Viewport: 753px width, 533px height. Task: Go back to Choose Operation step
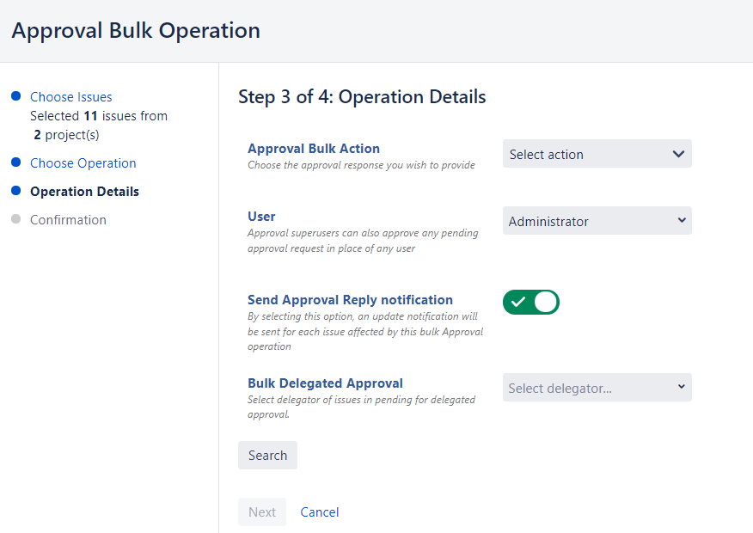click(x=83, y=163)
